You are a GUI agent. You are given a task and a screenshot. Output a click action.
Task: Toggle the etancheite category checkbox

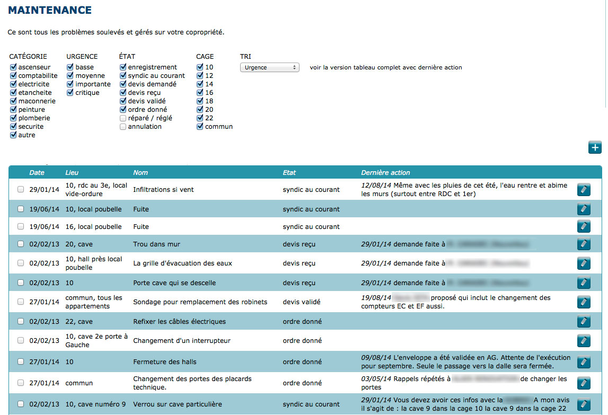13,92
